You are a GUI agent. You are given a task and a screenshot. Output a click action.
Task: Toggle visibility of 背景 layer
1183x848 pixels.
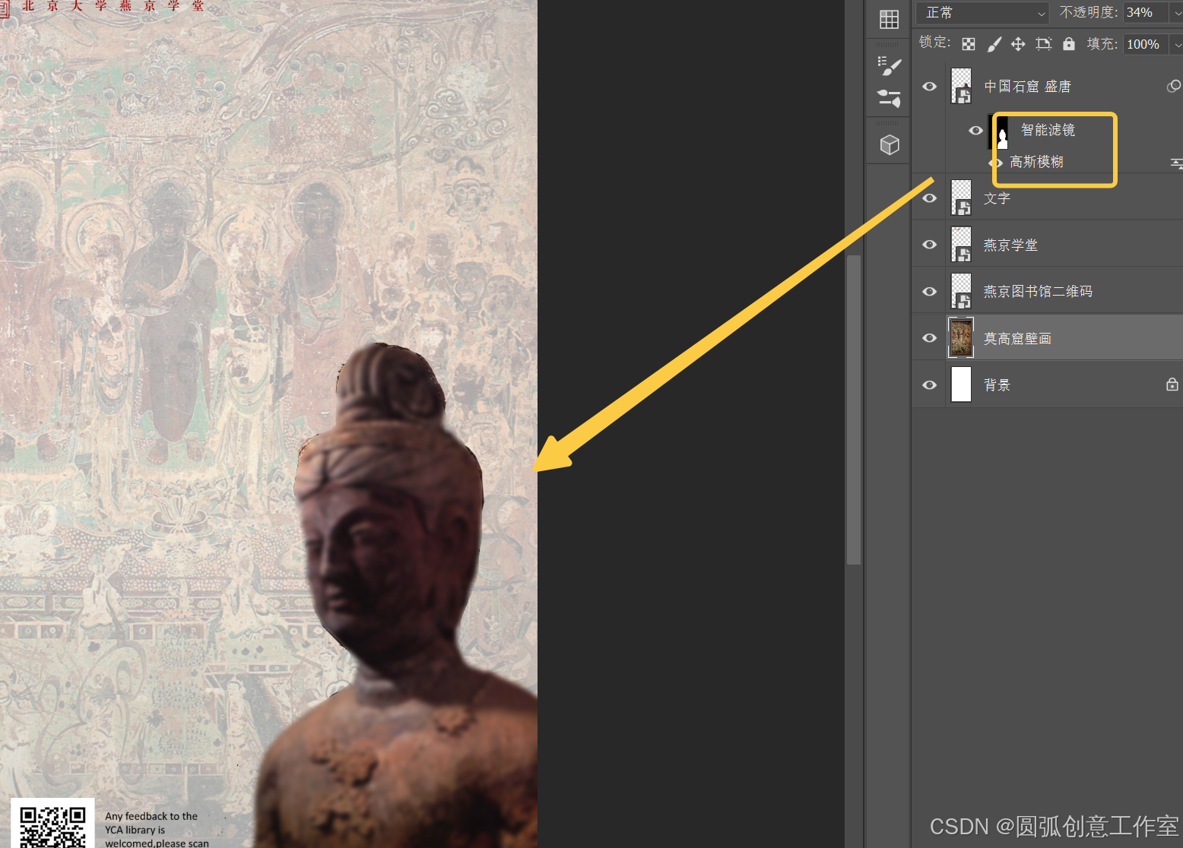point(929,385)
